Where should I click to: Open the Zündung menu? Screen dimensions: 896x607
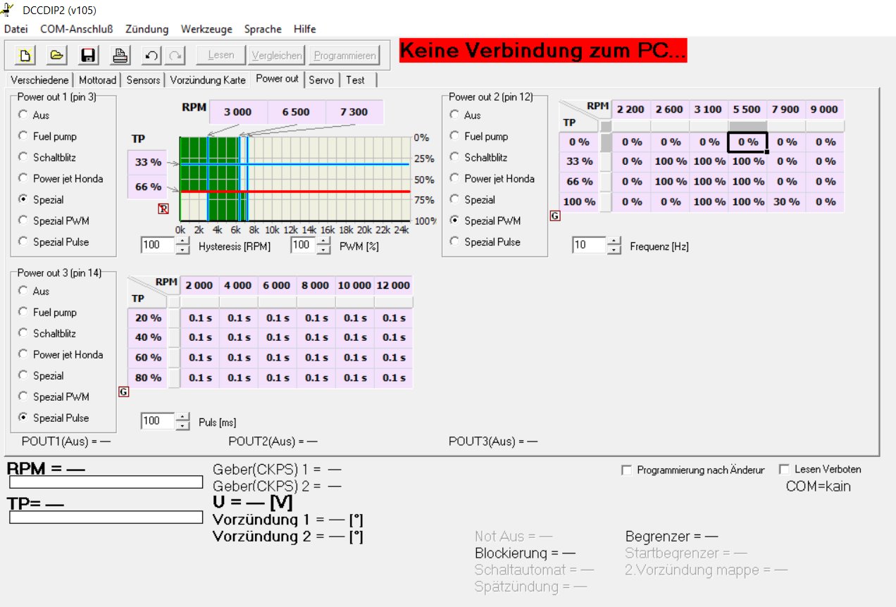click(147, 29)
